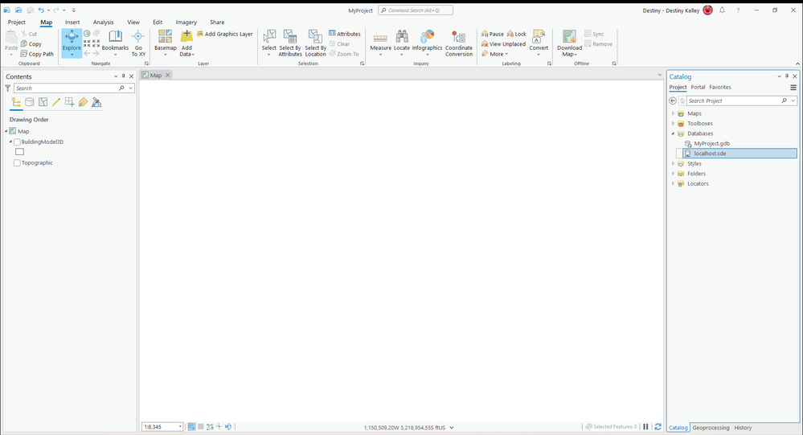
Task: Switch to the Insert ribbon tab
Action: click(72, 22)
